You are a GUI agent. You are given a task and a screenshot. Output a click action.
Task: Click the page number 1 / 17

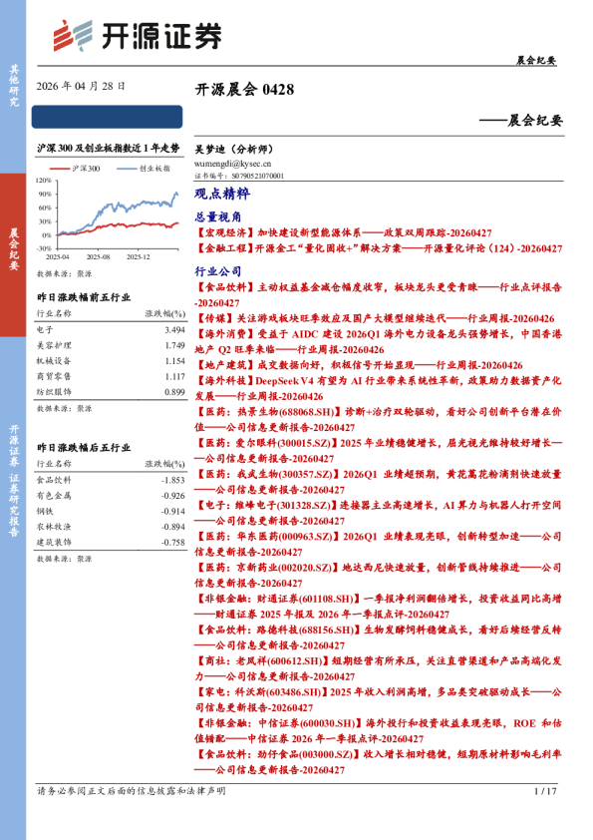(x=545, y=791)
